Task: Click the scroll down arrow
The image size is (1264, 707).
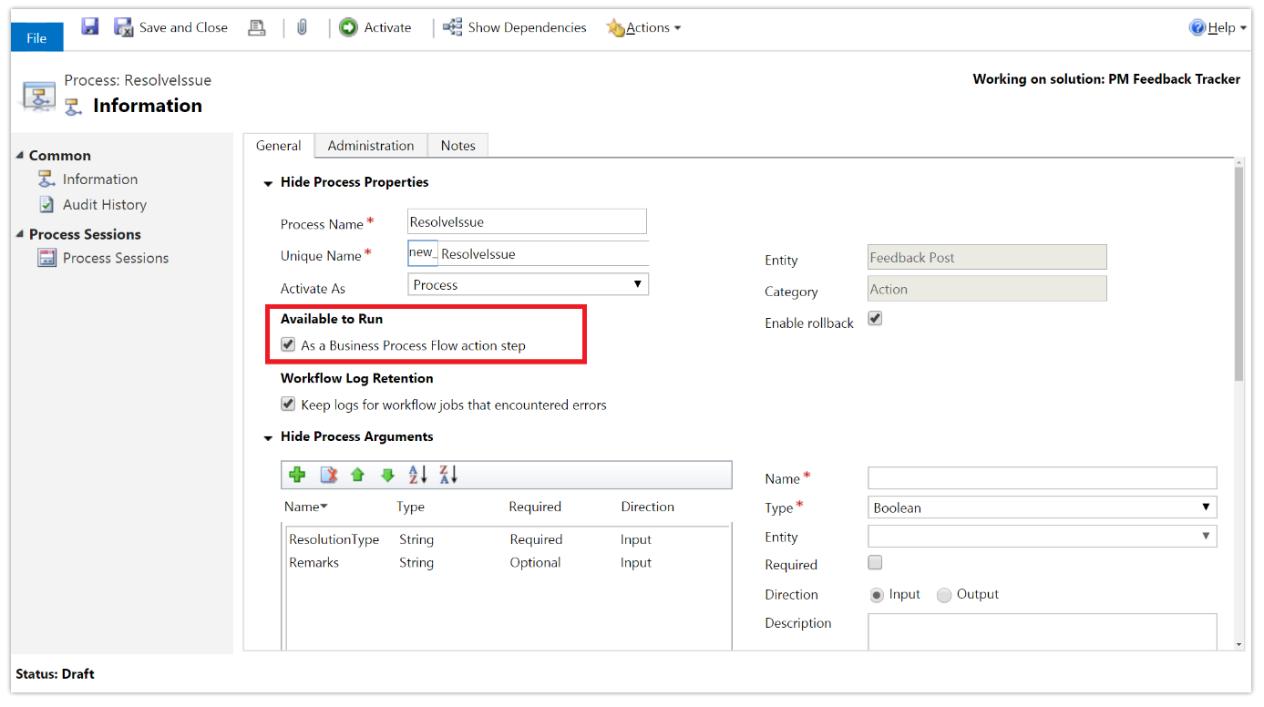Action: click(1238, 644)
